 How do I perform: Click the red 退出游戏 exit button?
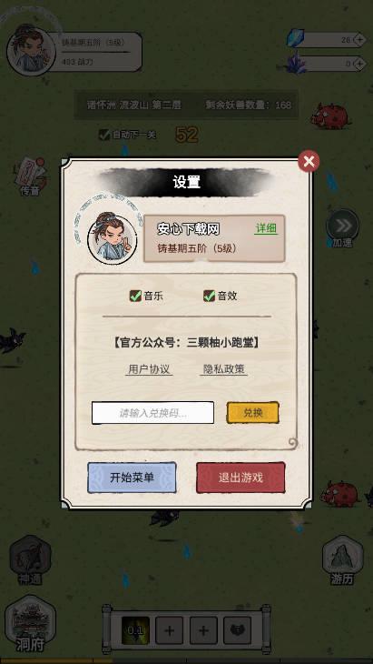click(x=240, y=478)
